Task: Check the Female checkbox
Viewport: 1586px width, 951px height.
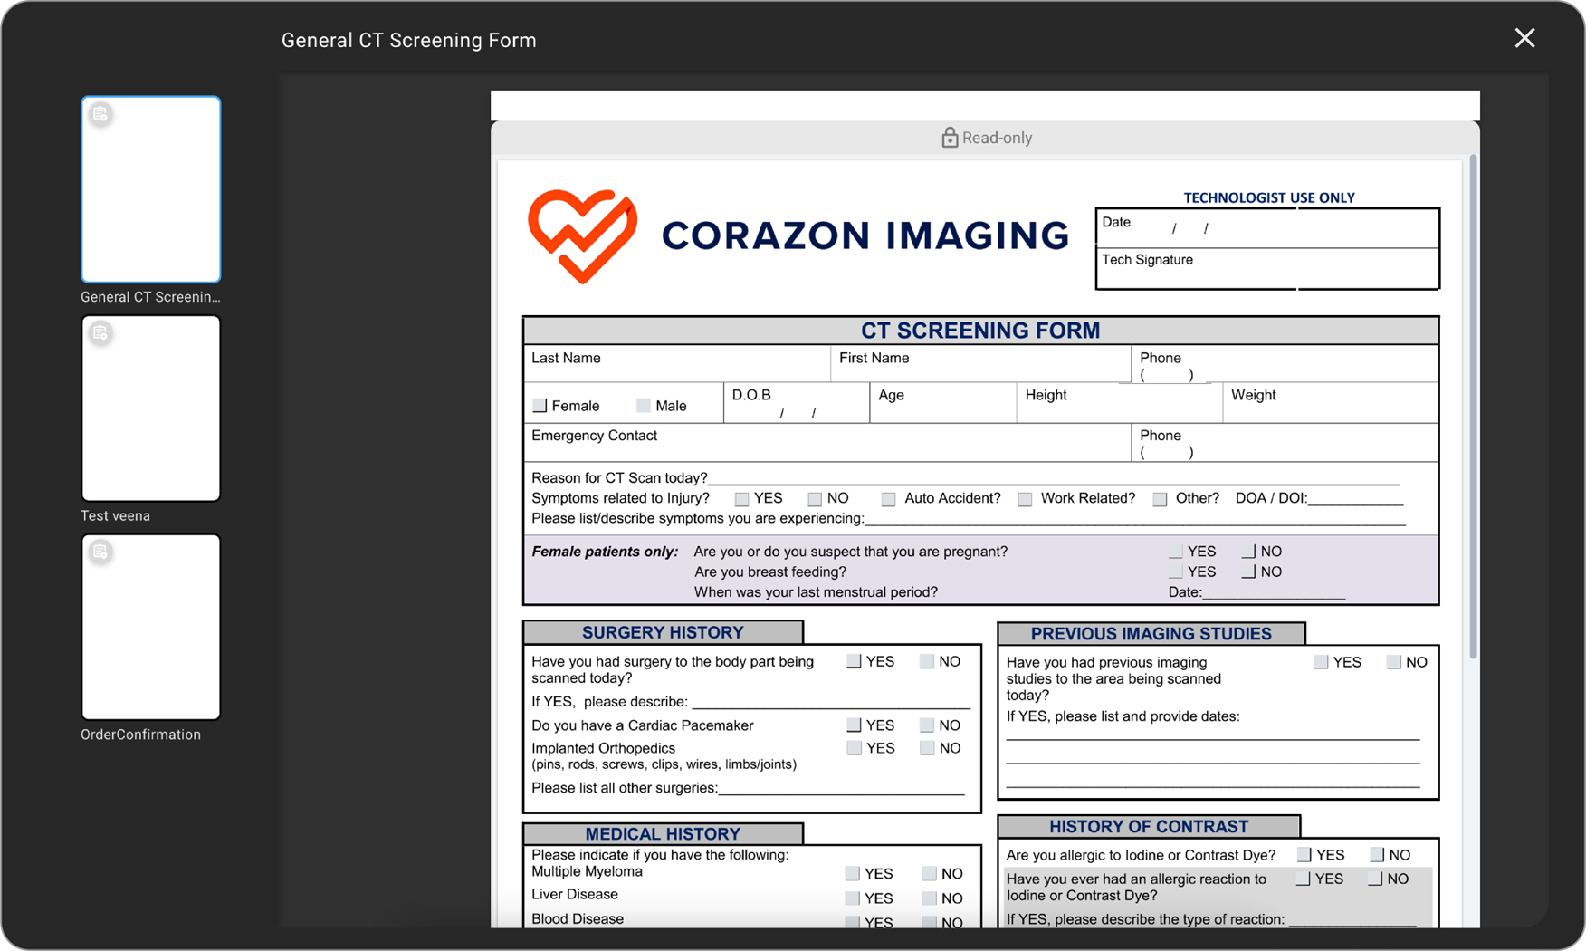Action: pyautogui.click(x=540, y=406)
